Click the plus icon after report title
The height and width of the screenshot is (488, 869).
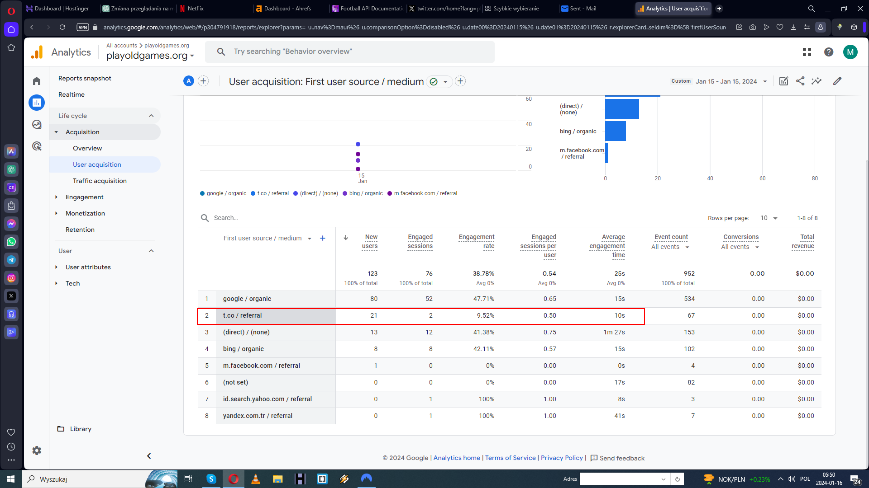click(460, 81)
